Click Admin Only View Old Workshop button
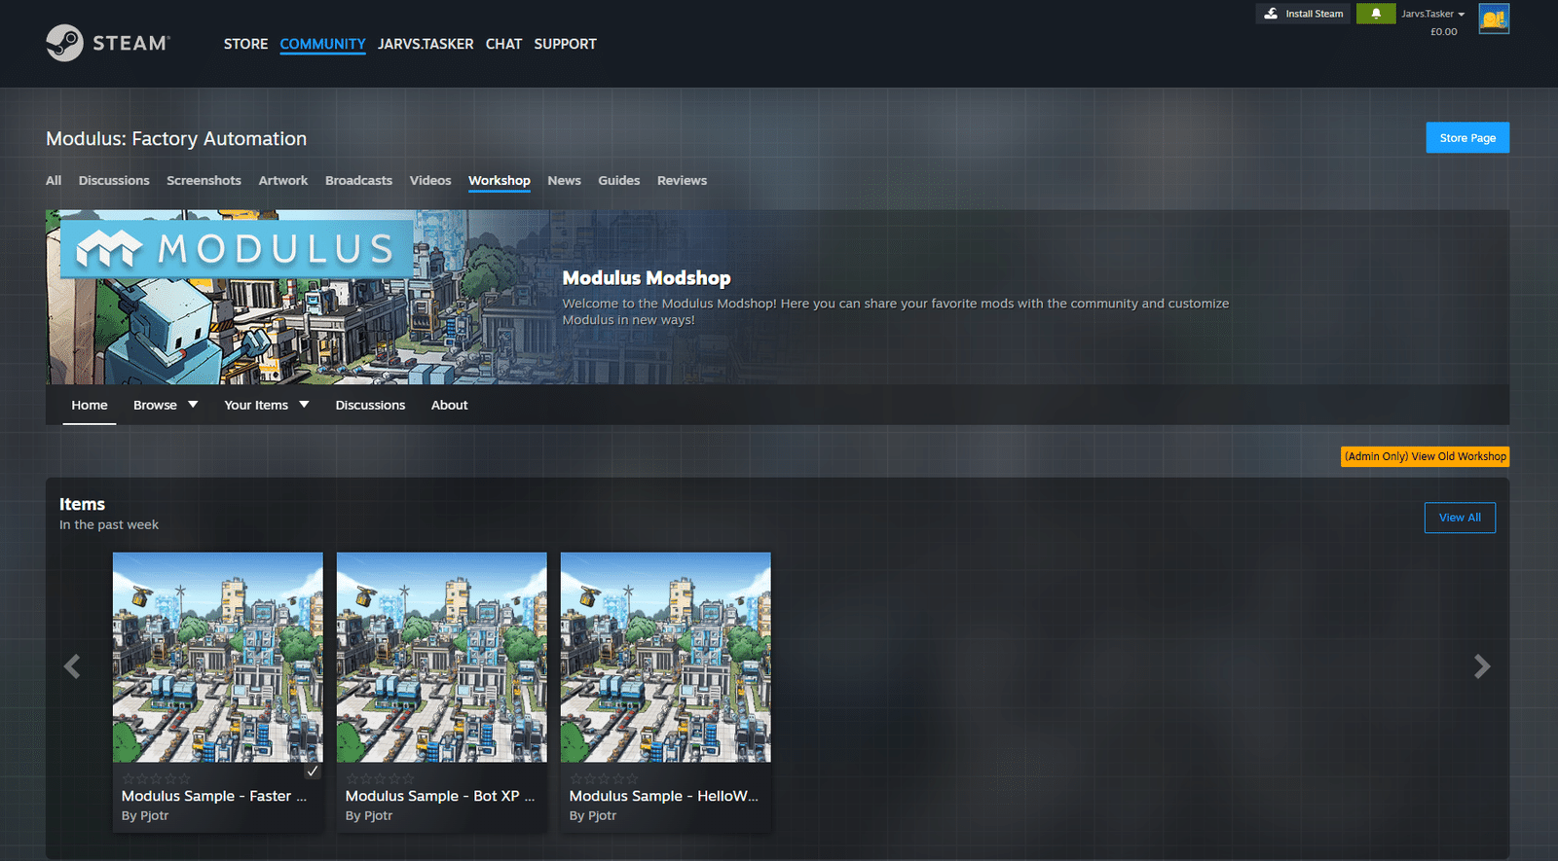Image resolution: width=1558 pixels, height=861 pixels. [x=1425, y=456]
